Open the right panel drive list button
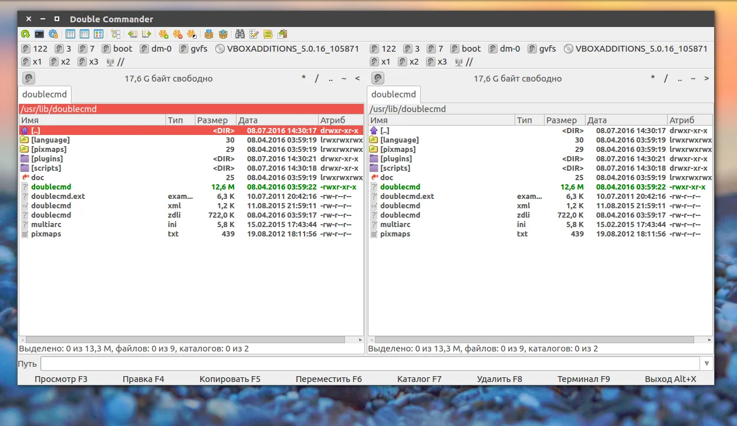The image size is (737, 426). [x=378, y=78]
